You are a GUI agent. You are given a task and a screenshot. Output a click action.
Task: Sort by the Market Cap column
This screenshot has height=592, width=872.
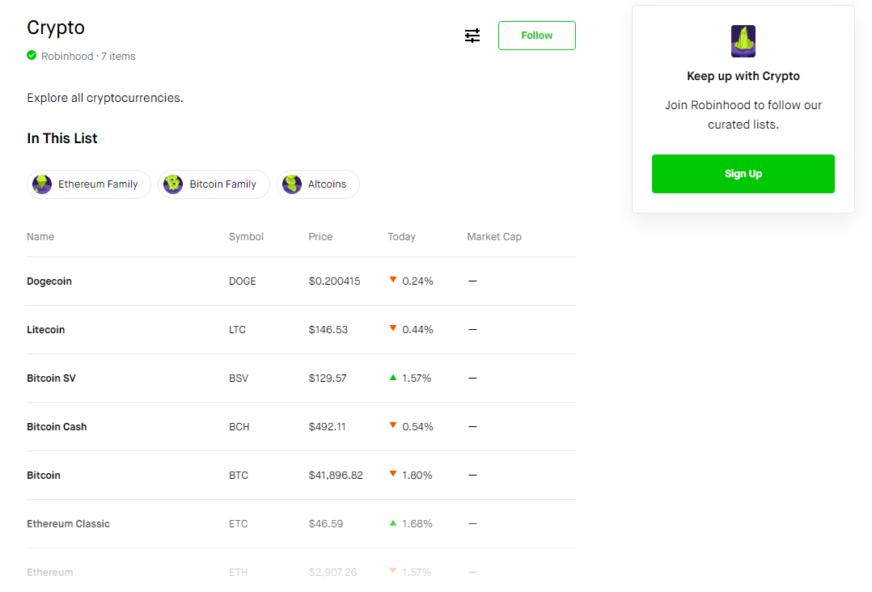click(494, 237)
